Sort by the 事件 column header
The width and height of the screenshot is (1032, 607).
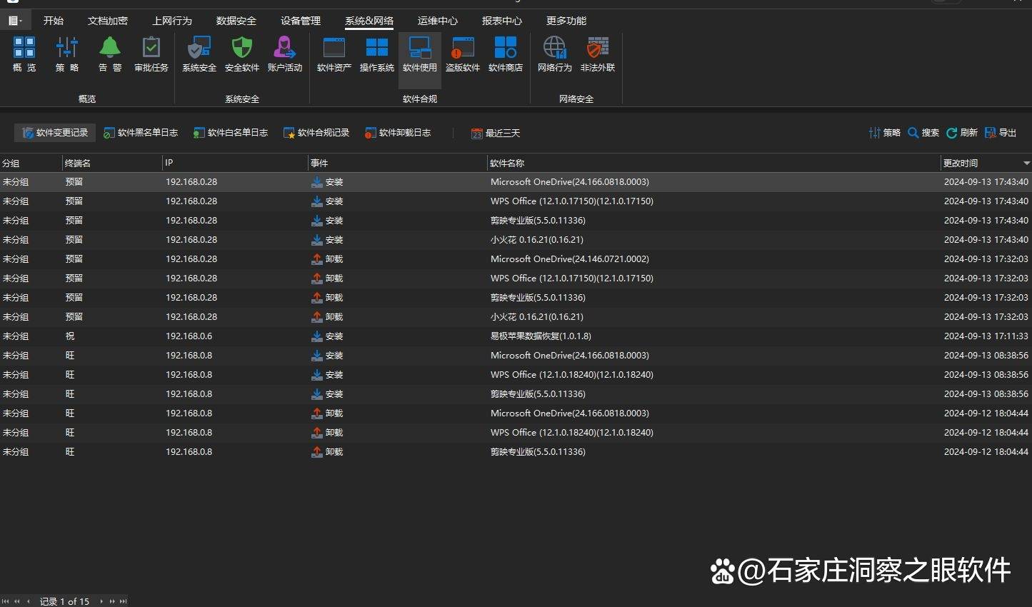397,163
